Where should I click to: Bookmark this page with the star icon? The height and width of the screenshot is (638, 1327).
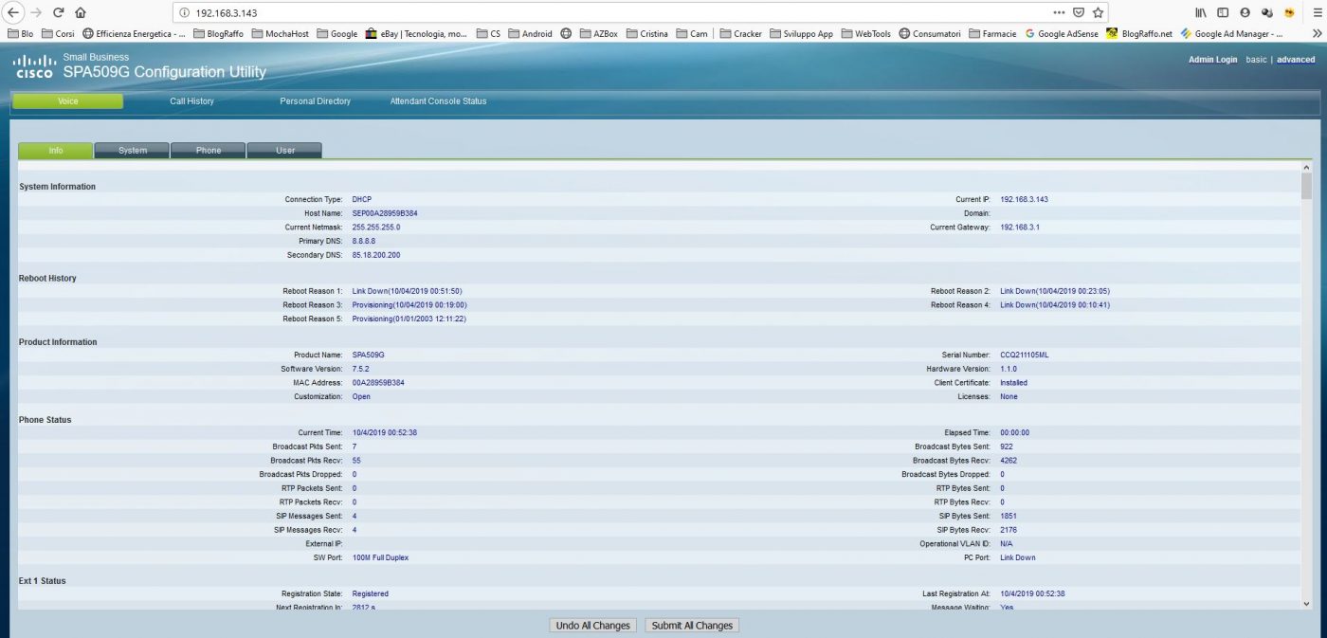tap(1099, 13)
